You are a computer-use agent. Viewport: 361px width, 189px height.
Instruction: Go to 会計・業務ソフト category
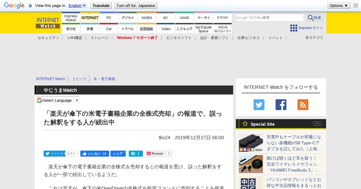[214, 38]
